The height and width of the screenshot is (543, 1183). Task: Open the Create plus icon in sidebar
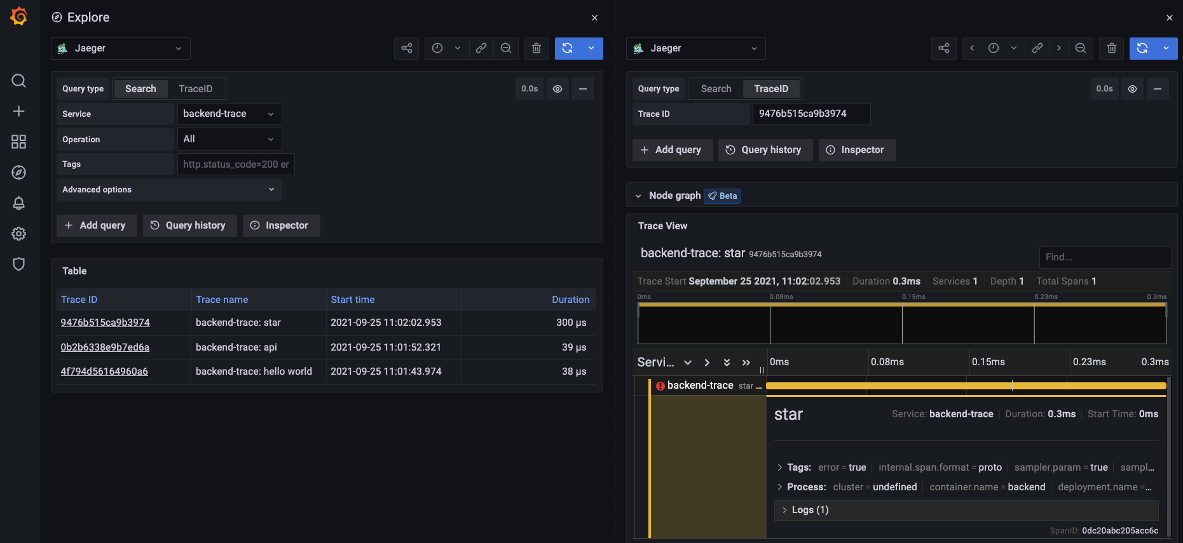click(19, 111)
